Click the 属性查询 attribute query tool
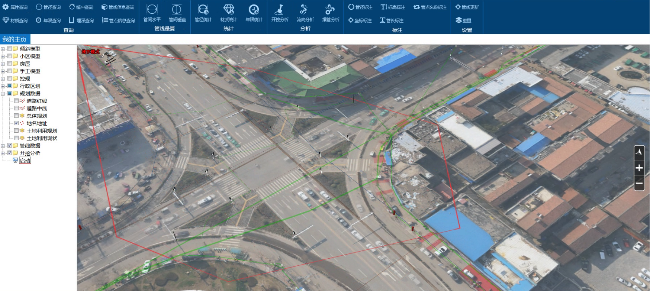Viewport: 650px width, 291px height. coord(15,7)
